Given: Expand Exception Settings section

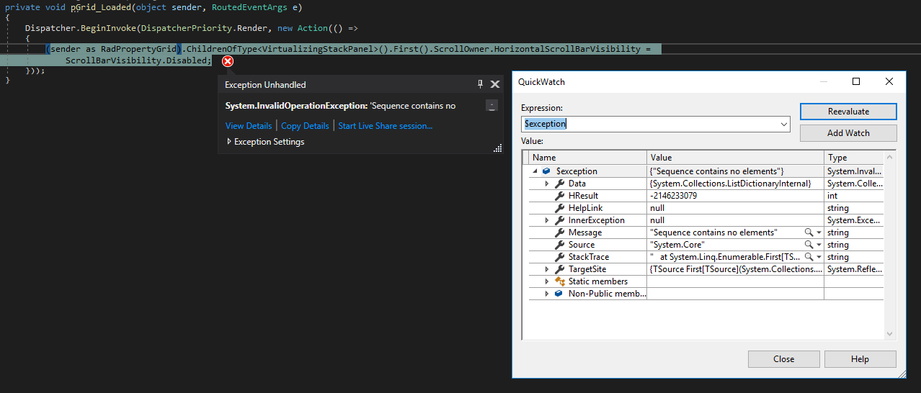Looking at the screenshot, I should coord(229,142).
